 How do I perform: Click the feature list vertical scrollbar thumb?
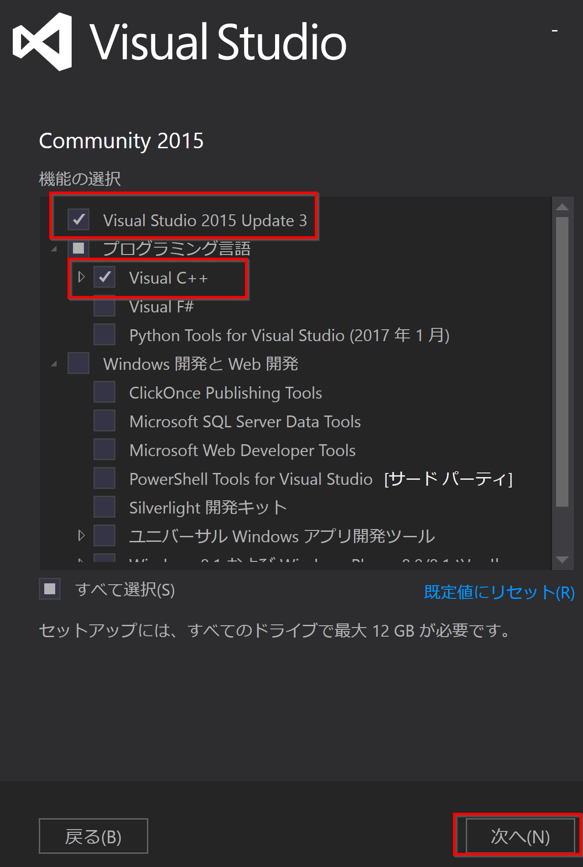pyautogui.click(x=562, y=362)
